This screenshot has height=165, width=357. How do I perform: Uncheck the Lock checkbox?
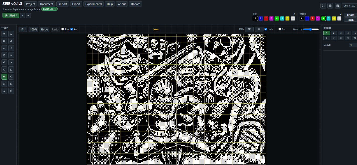click(266, 29)
